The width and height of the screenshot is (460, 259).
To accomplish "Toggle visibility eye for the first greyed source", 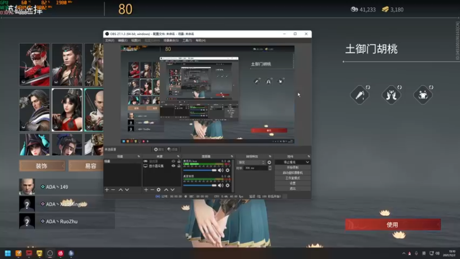I will [x=174, y=161].
